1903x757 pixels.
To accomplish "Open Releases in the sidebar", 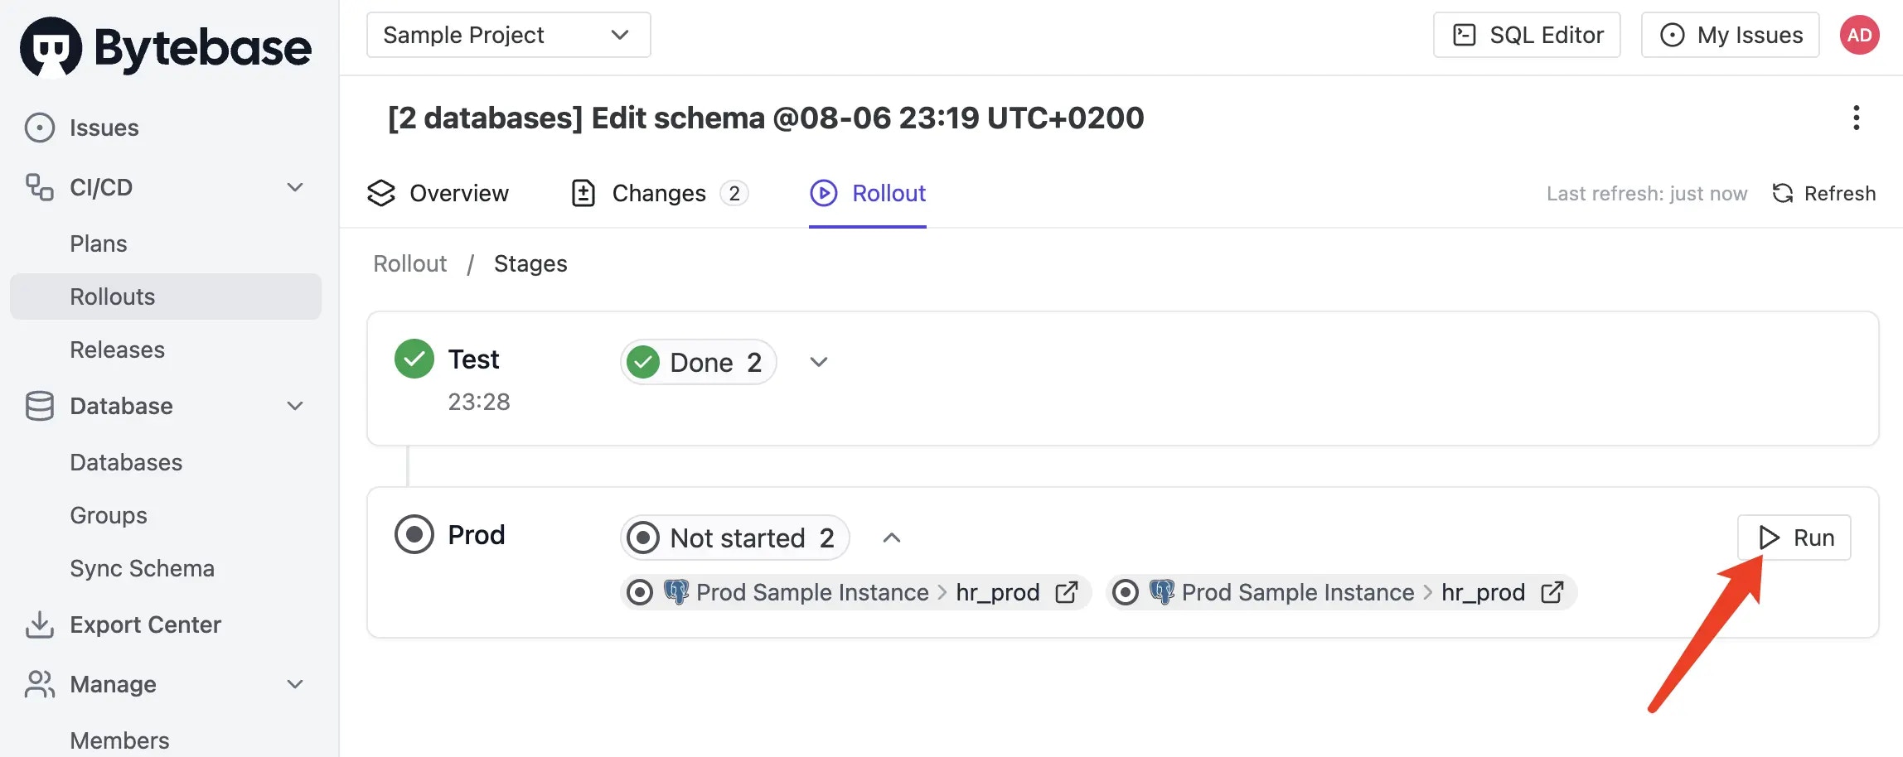I will (x=117, y=350).
